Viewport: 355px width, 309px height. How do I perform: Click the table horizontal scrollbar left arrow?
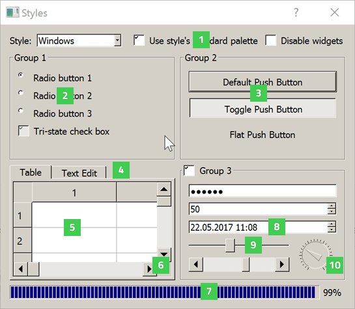[21, 269]
